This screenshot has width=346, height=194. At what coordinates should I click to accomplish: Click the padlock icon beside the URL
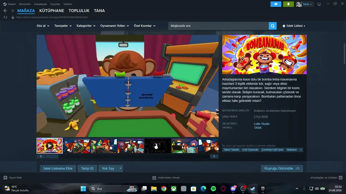click(x=13, y=17)
